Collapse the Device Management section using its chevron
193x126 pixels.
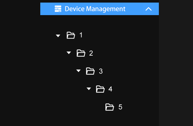[x=149, y=9]
